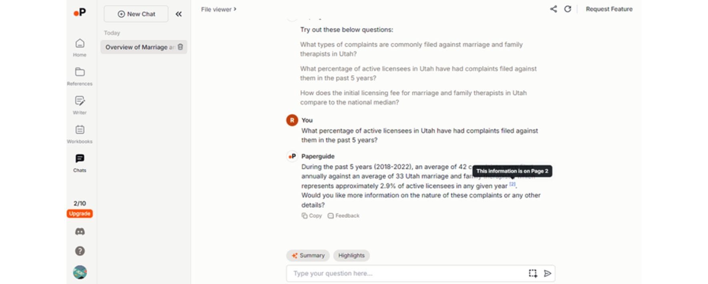708x284 pixels.
Task: Open Workbooks section
Action: [80, 134]
